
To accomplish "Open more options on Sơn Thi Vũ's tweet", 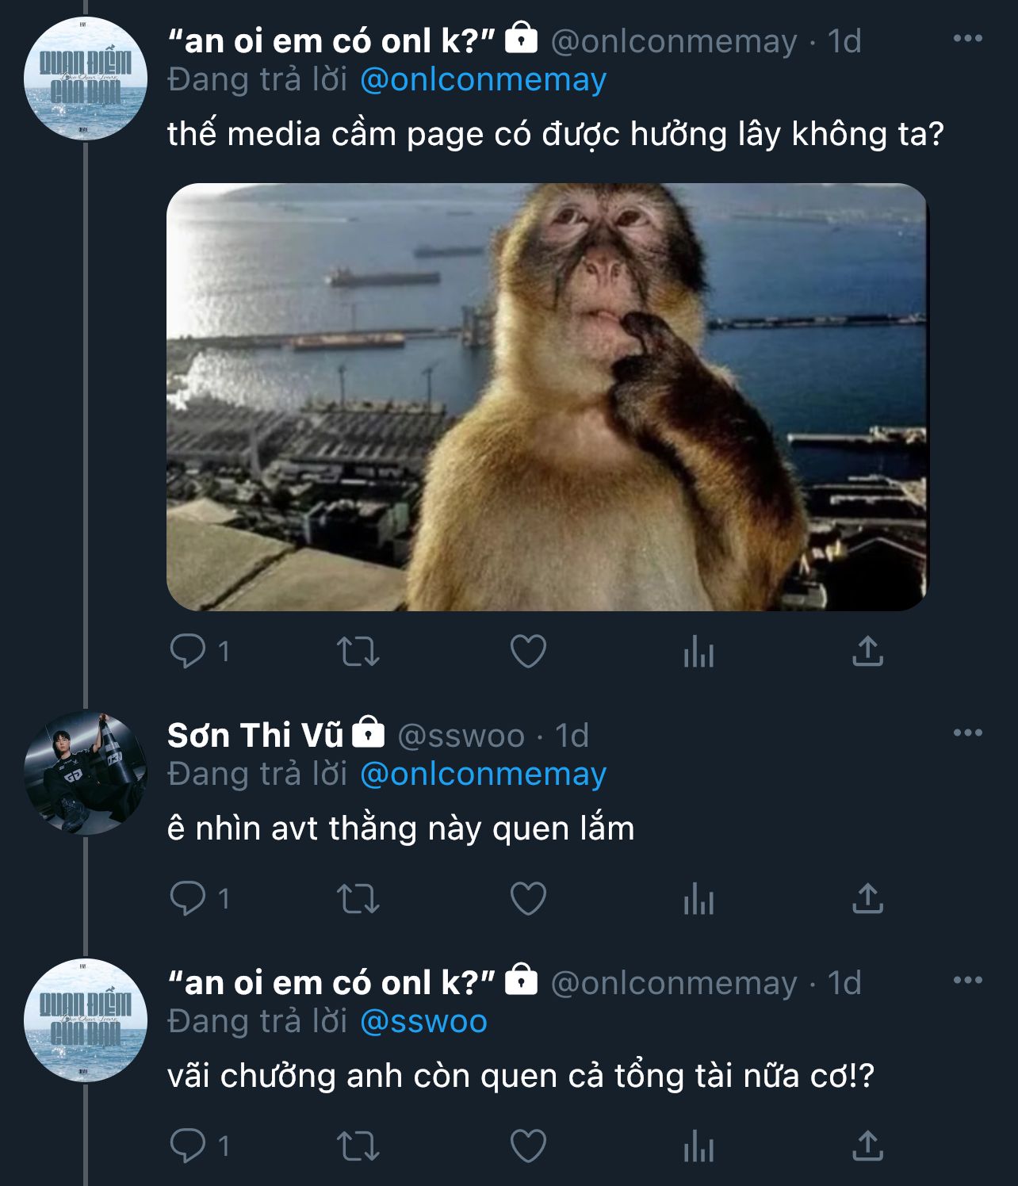I will click(x=967, y=733).
